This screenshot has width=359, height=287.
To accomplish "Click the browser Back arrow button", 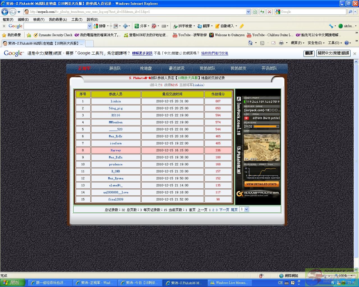I will click(x=5, y=12).
